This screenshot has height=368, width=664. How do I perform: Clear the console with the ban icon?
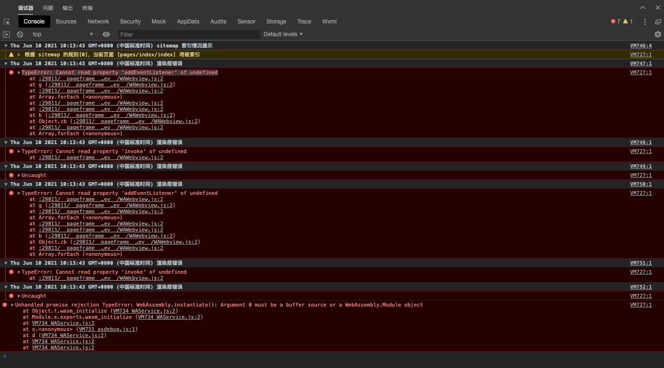pyautogui.click(x=20, y=34)
